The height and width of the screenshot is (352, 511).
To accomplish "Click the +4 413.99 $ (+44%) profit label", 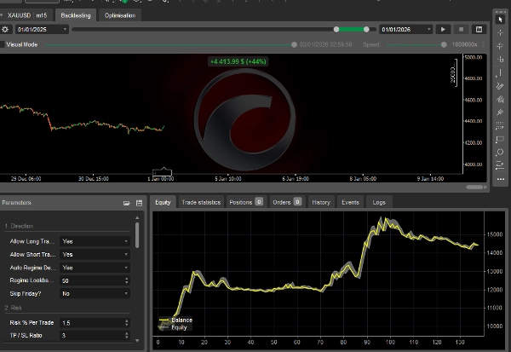I will click(238, 61).
